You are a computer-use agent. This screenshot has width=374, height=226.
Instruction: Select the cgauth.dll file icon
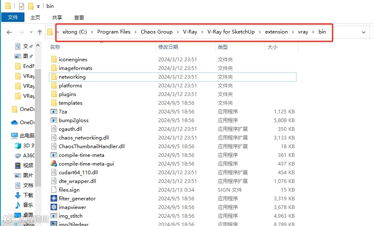pyautogui.click(x=54, y=129)
